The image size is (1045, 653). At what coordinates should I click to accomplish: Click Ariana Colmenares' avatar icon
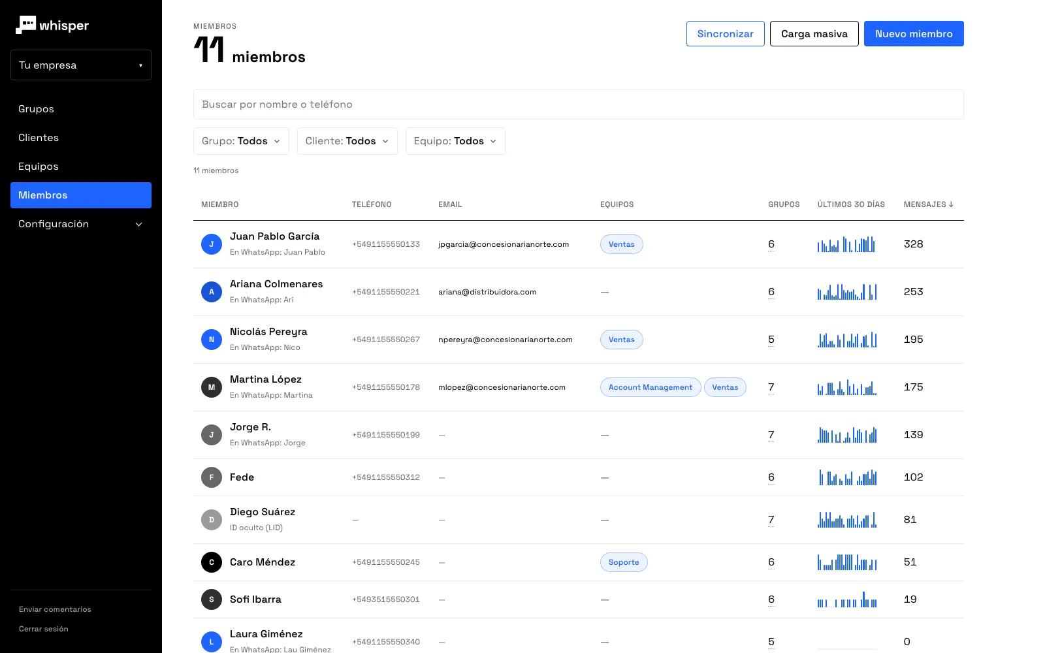(x=212, y=292)
